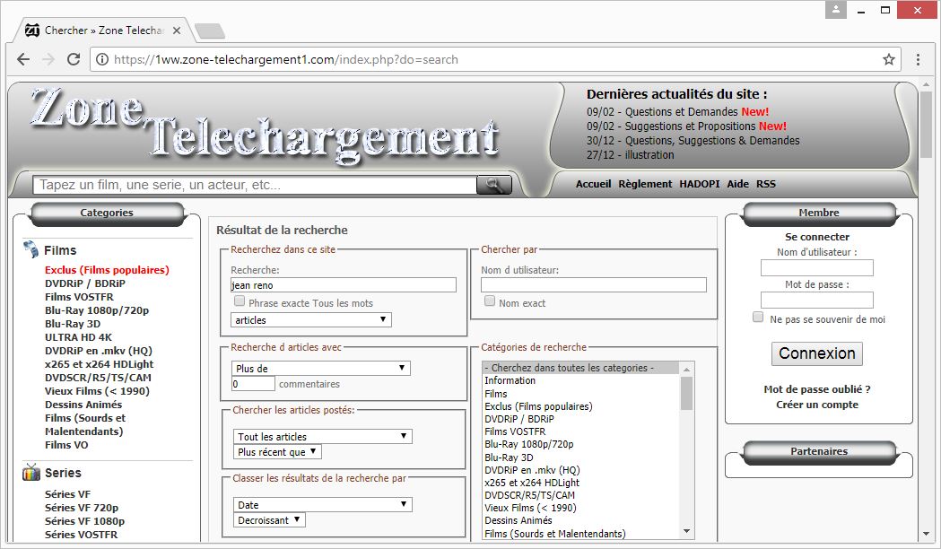Viewport: 941px width, 549px height.
Task: Open the Tout les articles dropdown
Action: [x=322, y=436]
